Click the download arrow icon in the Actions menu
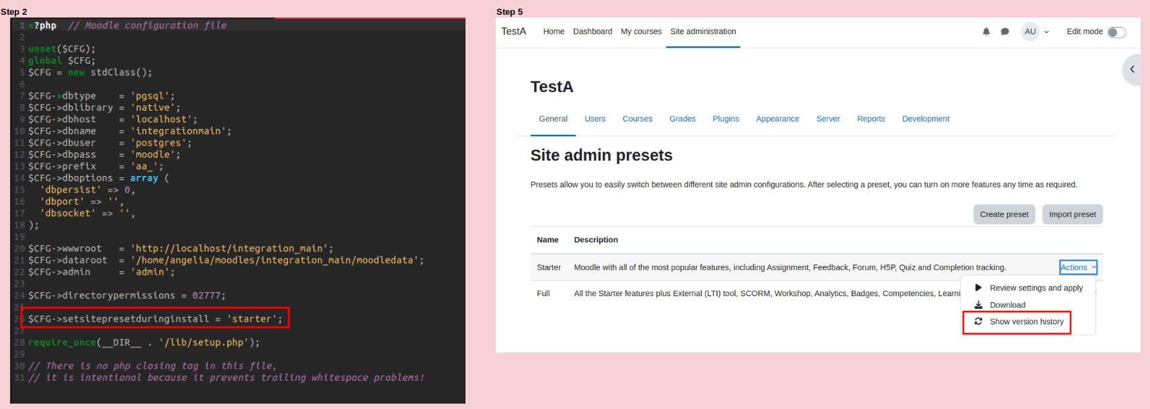 pos(979,305)
